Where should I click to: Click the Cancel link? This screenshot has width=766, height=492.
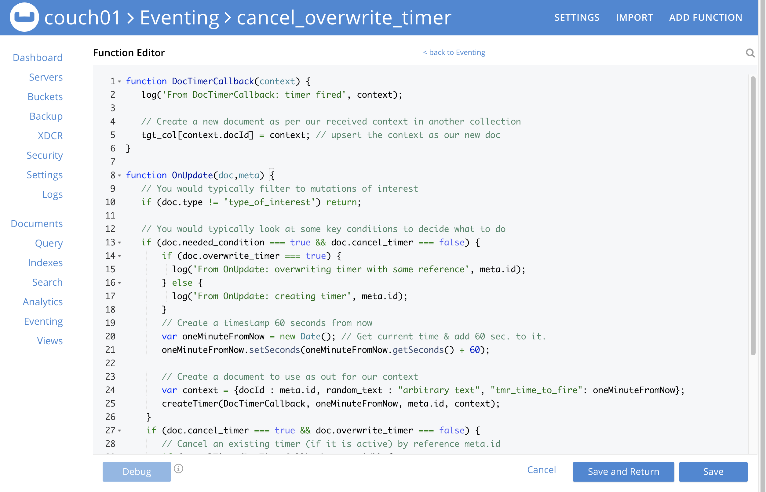(x=541, y=470)
